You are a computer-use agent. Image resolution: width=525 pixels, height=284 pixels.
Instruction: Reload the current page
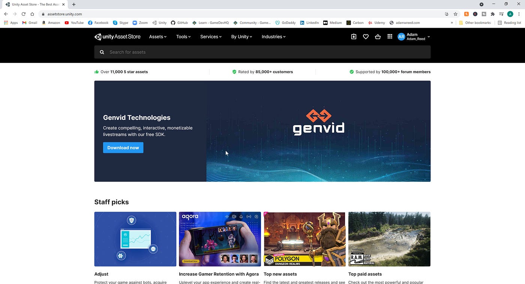[23, 14]
